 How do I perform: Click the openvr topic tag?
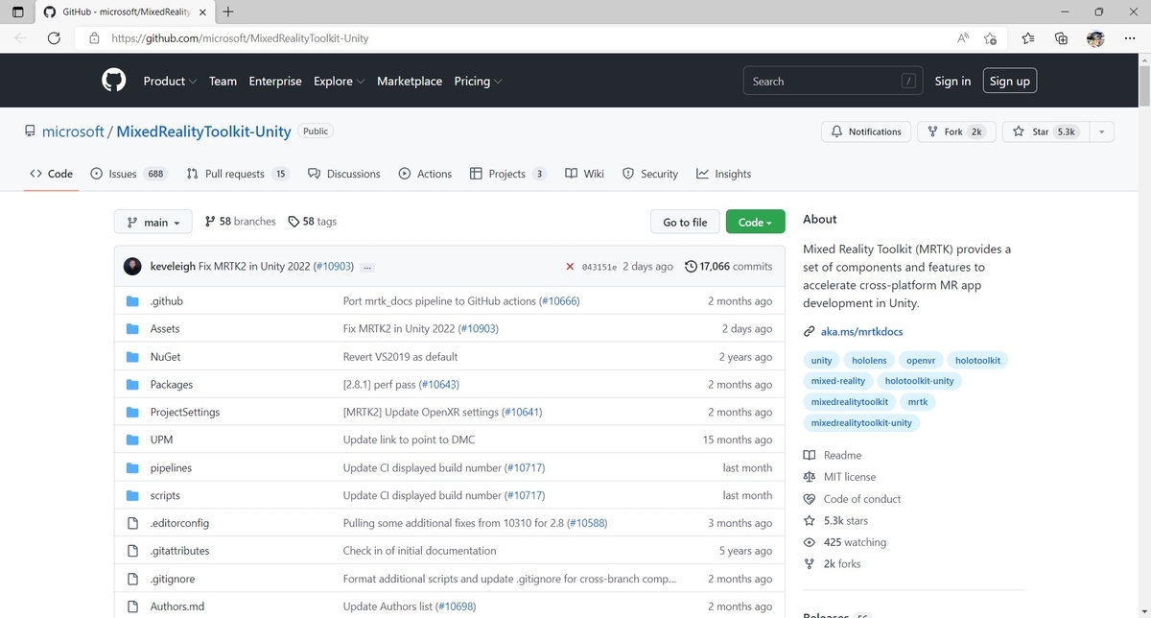tap(921, 361)
